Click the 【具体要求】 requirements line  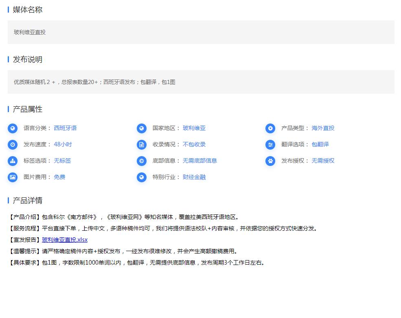click(137, 263)
